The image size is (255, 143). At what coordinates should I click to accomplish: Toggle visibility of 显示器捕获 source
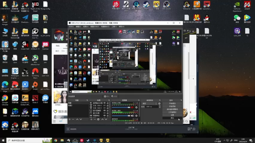[x=105, y=111]
